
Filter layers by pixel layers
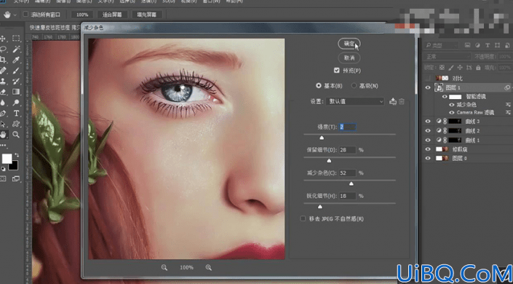click(x=468, y=45)
